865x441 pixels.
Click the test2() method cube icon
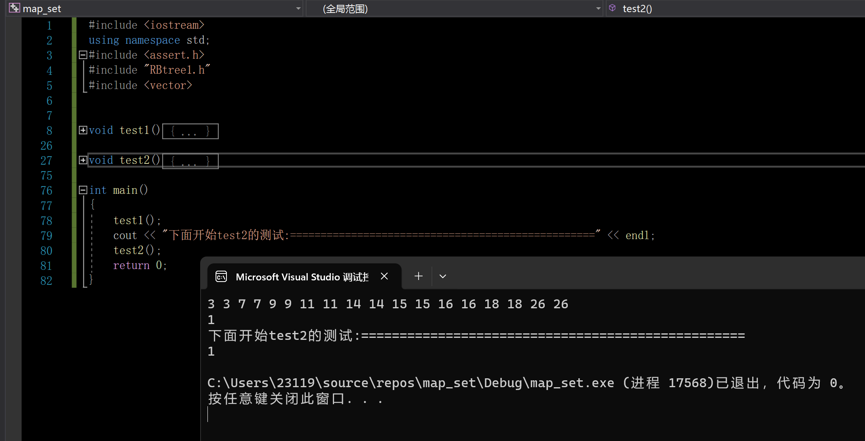pyautogui.click(x=612, y=8)
